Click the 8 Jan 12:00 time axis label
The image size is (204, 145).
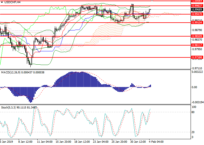25,142
